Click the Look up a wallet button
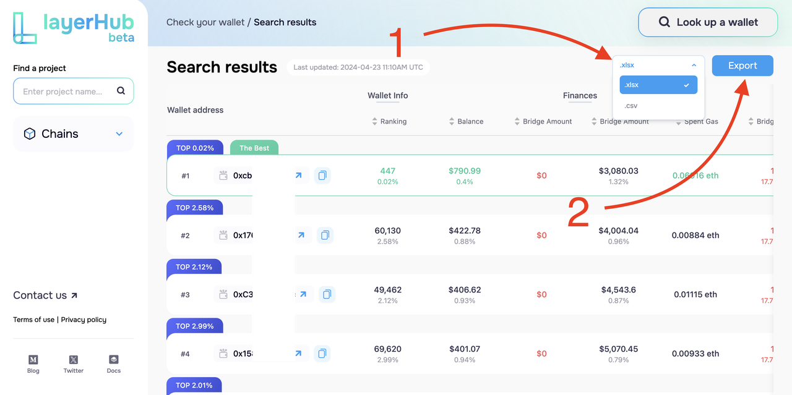 (x=708, y=22)
